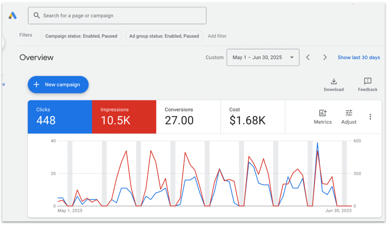Select the Conversions metric tile
Image resolution: width=388 pixels, height=225 pixels.
[188, 117]
